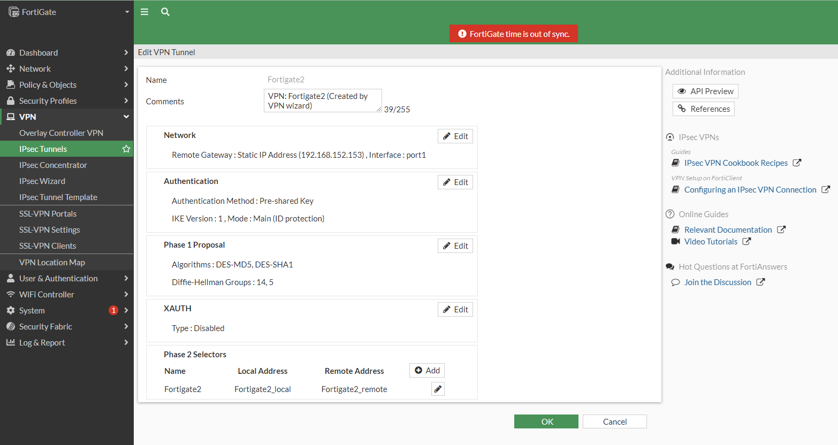Toggle the IPsec Tunnels favorite star
The width and height of the screenshot is (838, 445).
126,149
